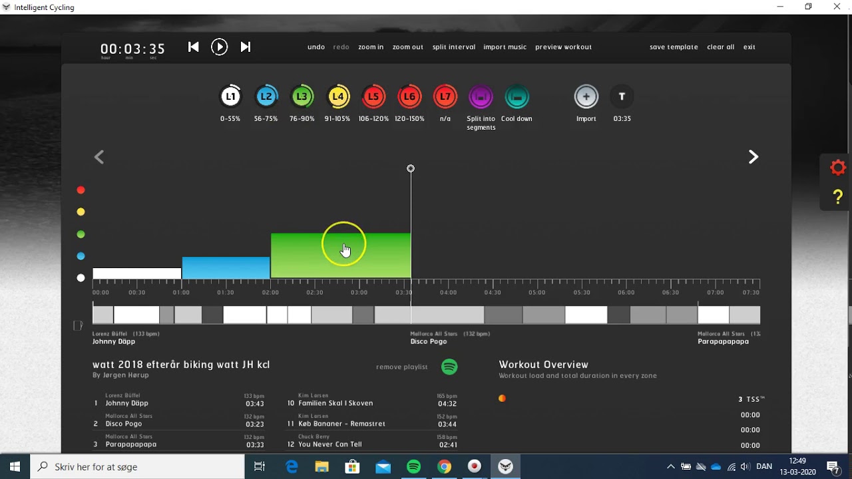Click the T 03:35 time icon
852x479 pixels.
pyautogui.click(x=622, y=96)
